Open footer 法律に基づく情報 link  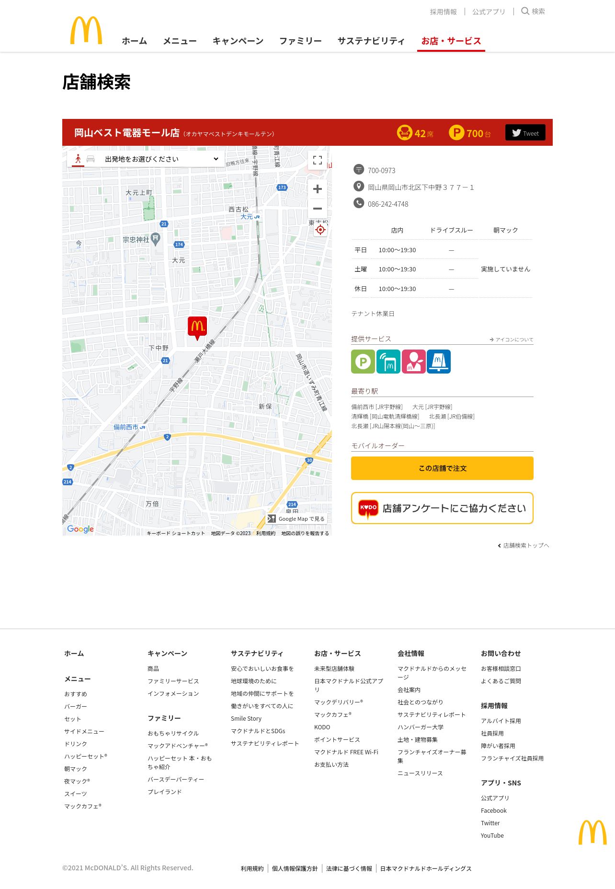(349, 868)
